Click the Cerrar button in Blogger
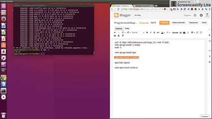 coord(204,23)
